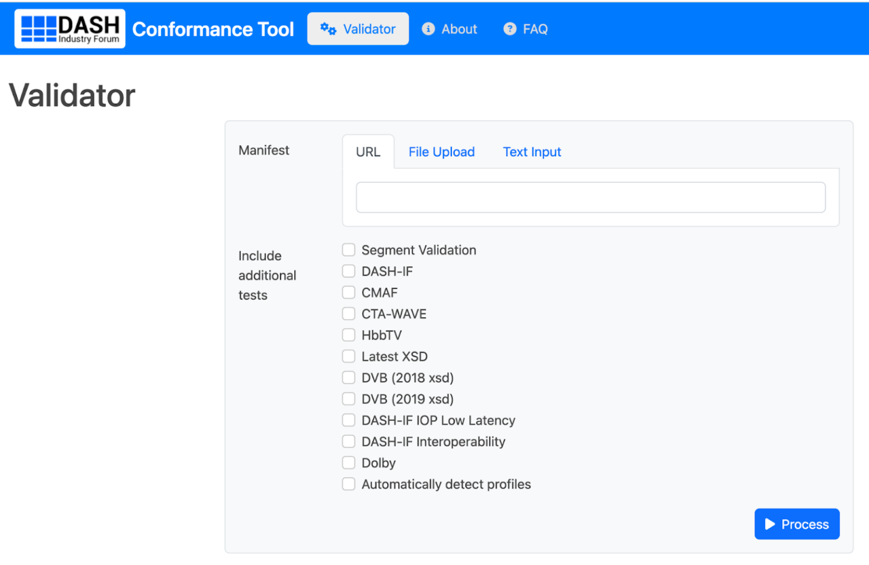Enable Segment Validation

pyautogui.click(x=348, y=249)
